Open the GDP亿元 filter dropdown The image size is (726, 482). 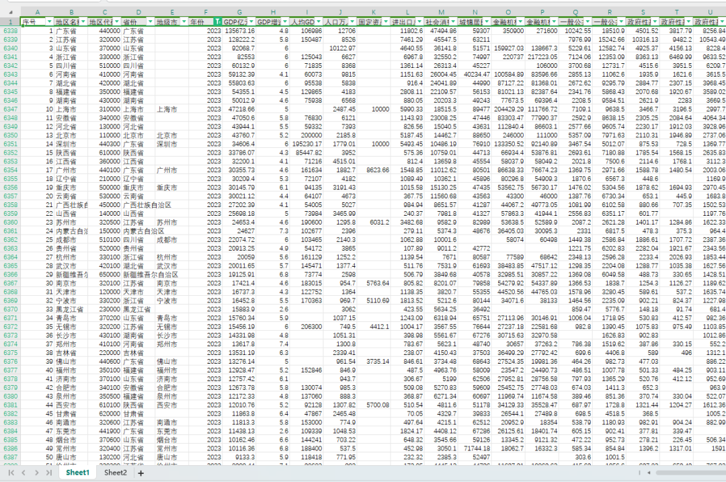click(x=251, y=22)
